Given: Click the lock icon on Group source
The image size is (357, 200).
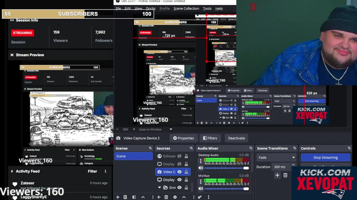Looking at the screenshot, I should pyautogui.click(x=186, y=187).
